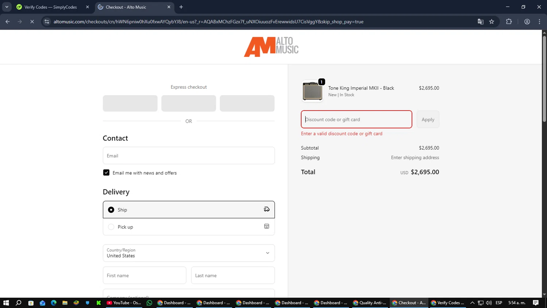Select the Ship delivery radio button
The image size is (547, 308).
click(111, 210)
